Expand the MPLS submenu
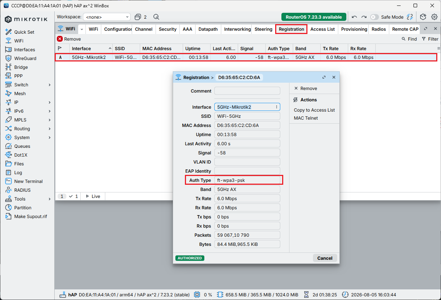Viewport: 441px width, 300px height. (x=50, y=120)
